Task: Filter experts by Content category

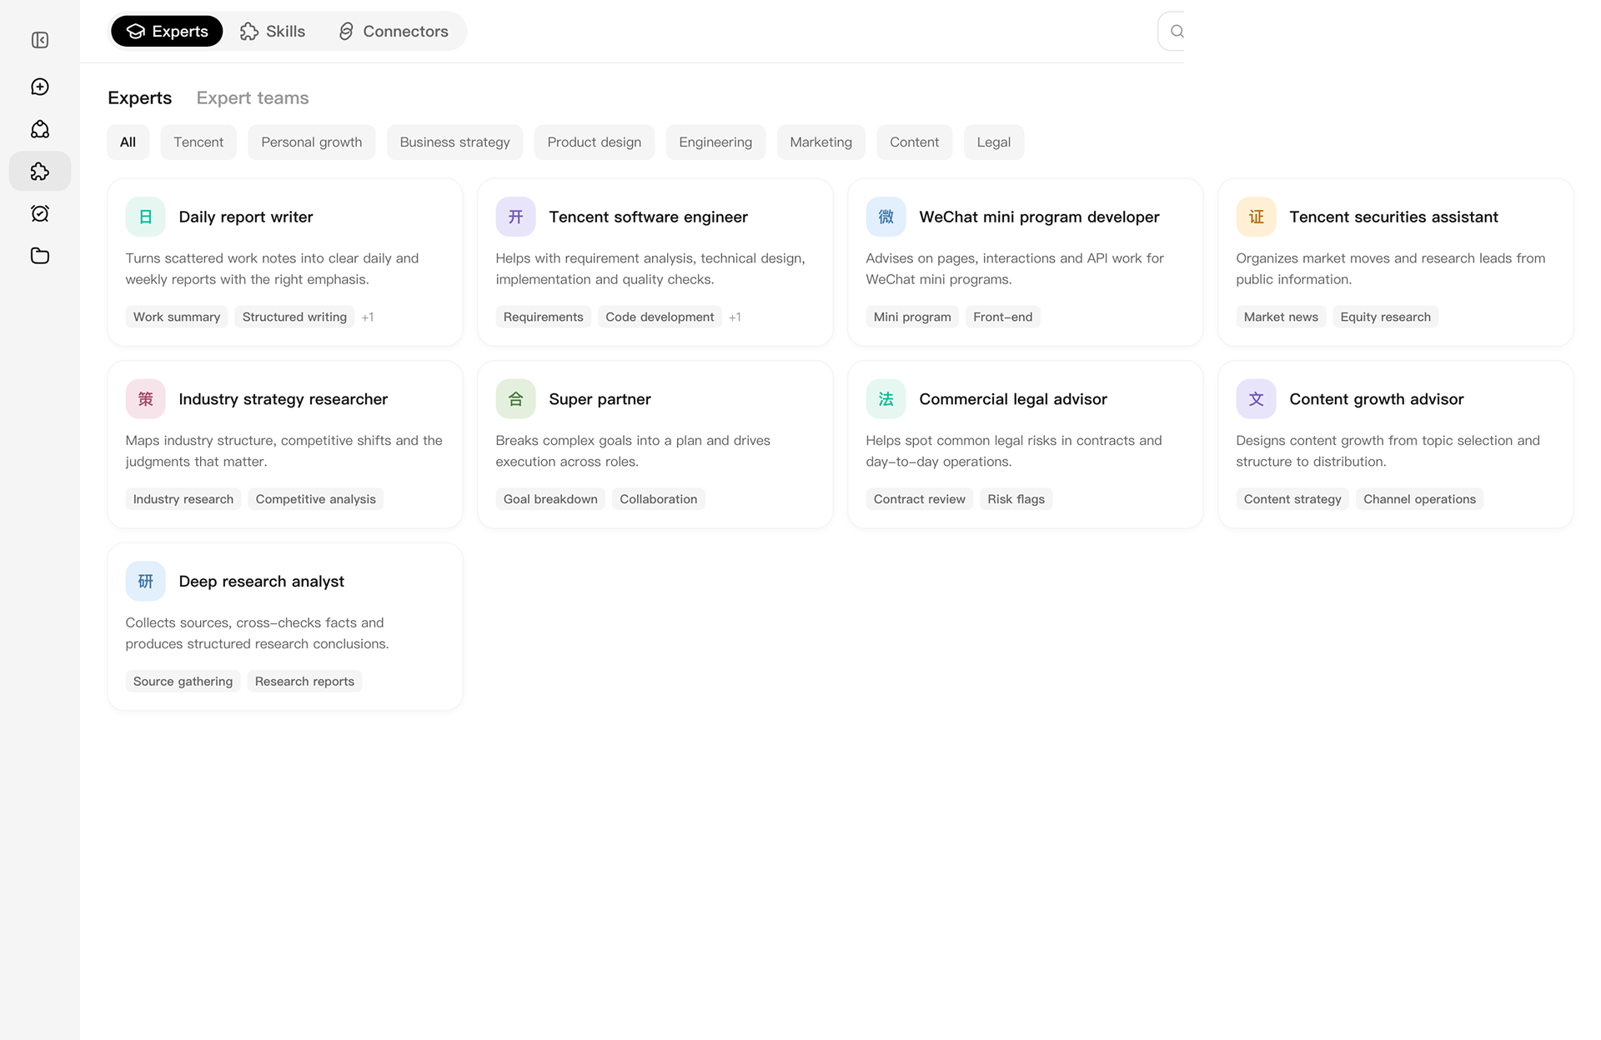Action: coord(915,142)
